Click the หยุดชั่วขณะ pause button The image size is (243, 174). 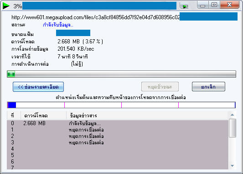[160, 87]
